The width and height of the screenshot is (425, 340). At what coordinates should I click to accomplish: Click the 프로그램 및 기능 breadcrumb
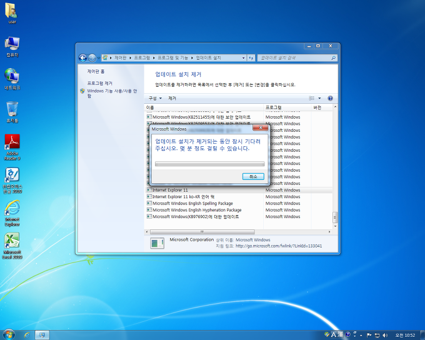(x=172, y=57)
